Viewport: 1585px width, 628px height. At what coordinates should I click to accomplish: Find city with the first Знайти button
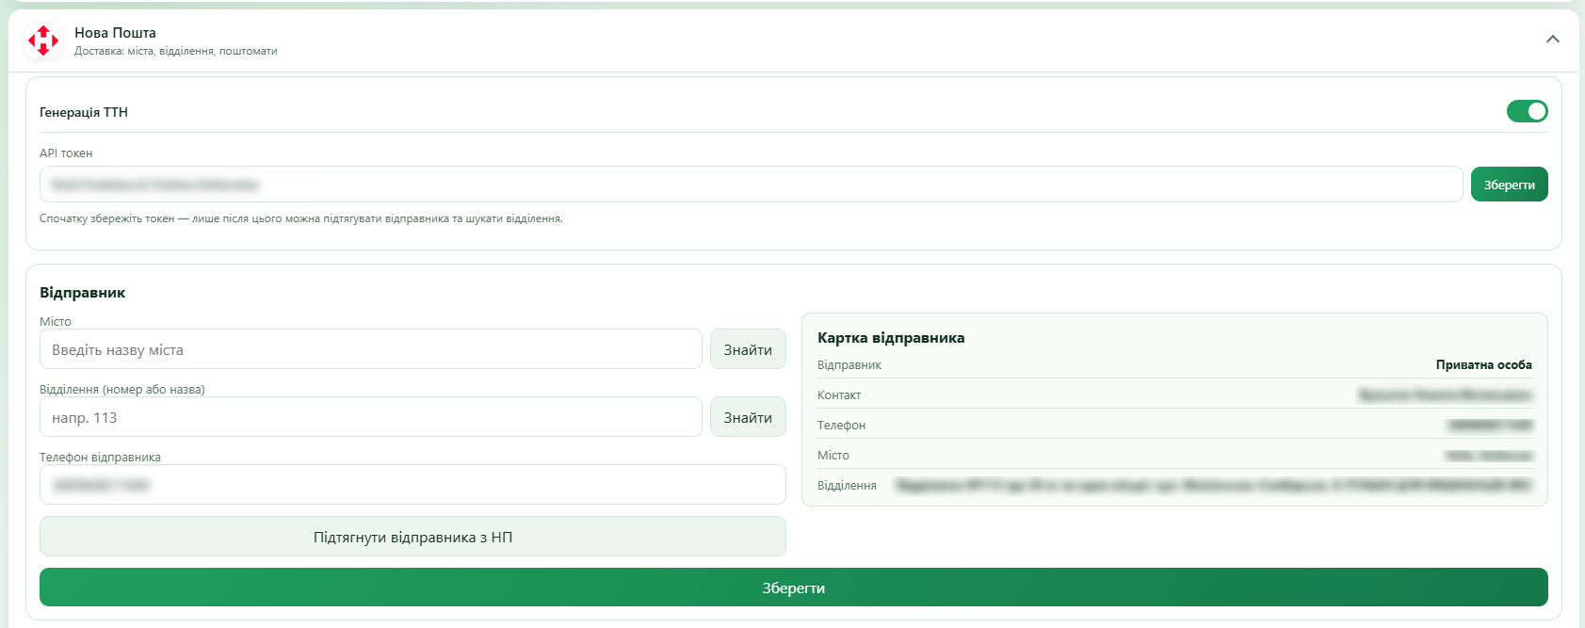tap(748, 349)
